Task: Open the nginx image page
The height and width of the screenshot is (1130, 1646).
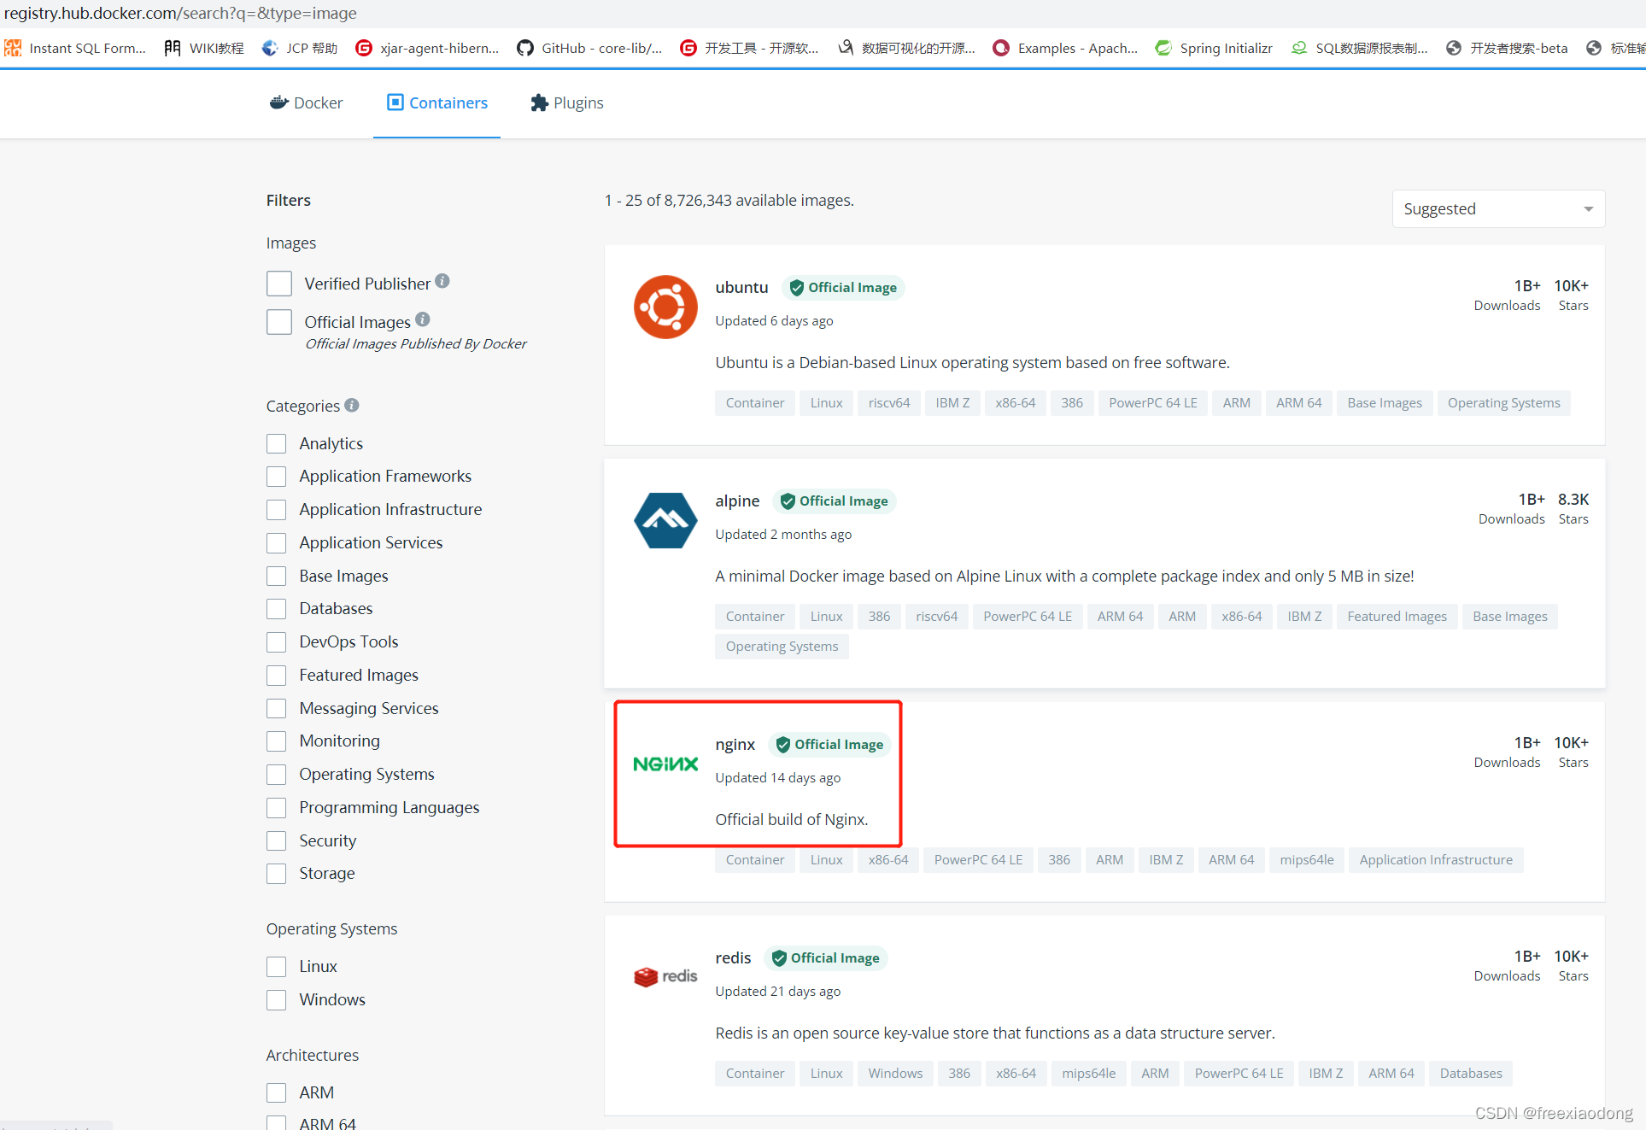Action: [735, 744]
